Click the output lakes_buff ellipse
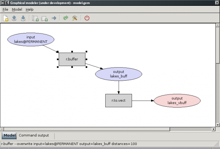This screenshot has width=220, height=149. (118, 74)
